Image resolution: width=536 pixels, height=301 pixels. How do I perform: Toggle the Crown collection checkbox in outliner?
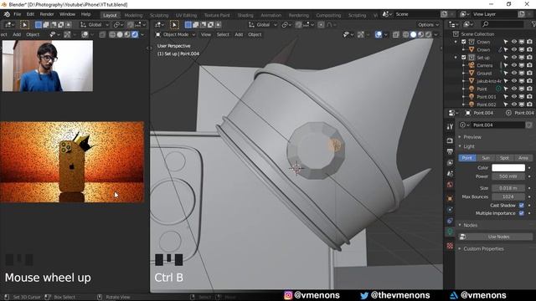click(x=463, y=42)
